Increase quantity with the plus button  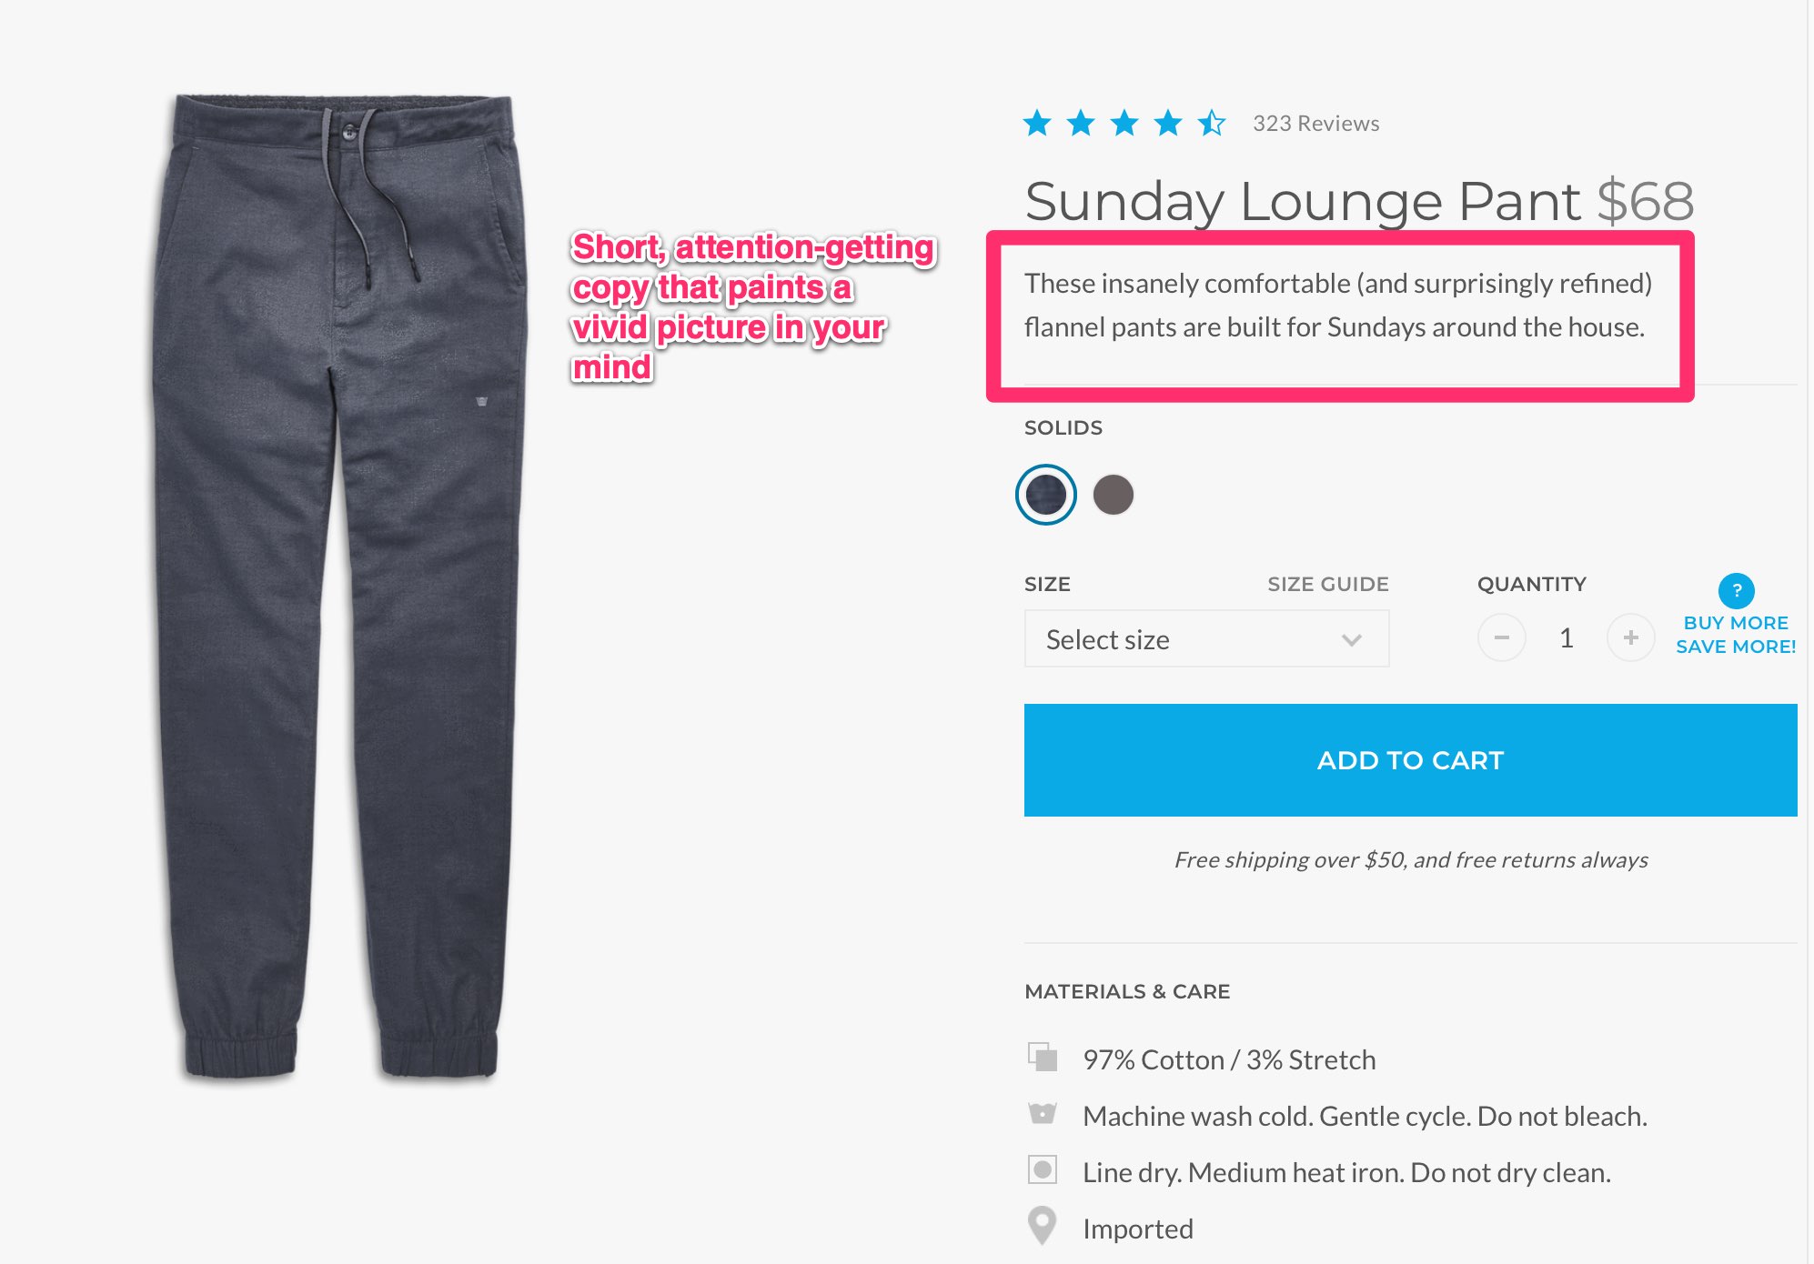1630,638
